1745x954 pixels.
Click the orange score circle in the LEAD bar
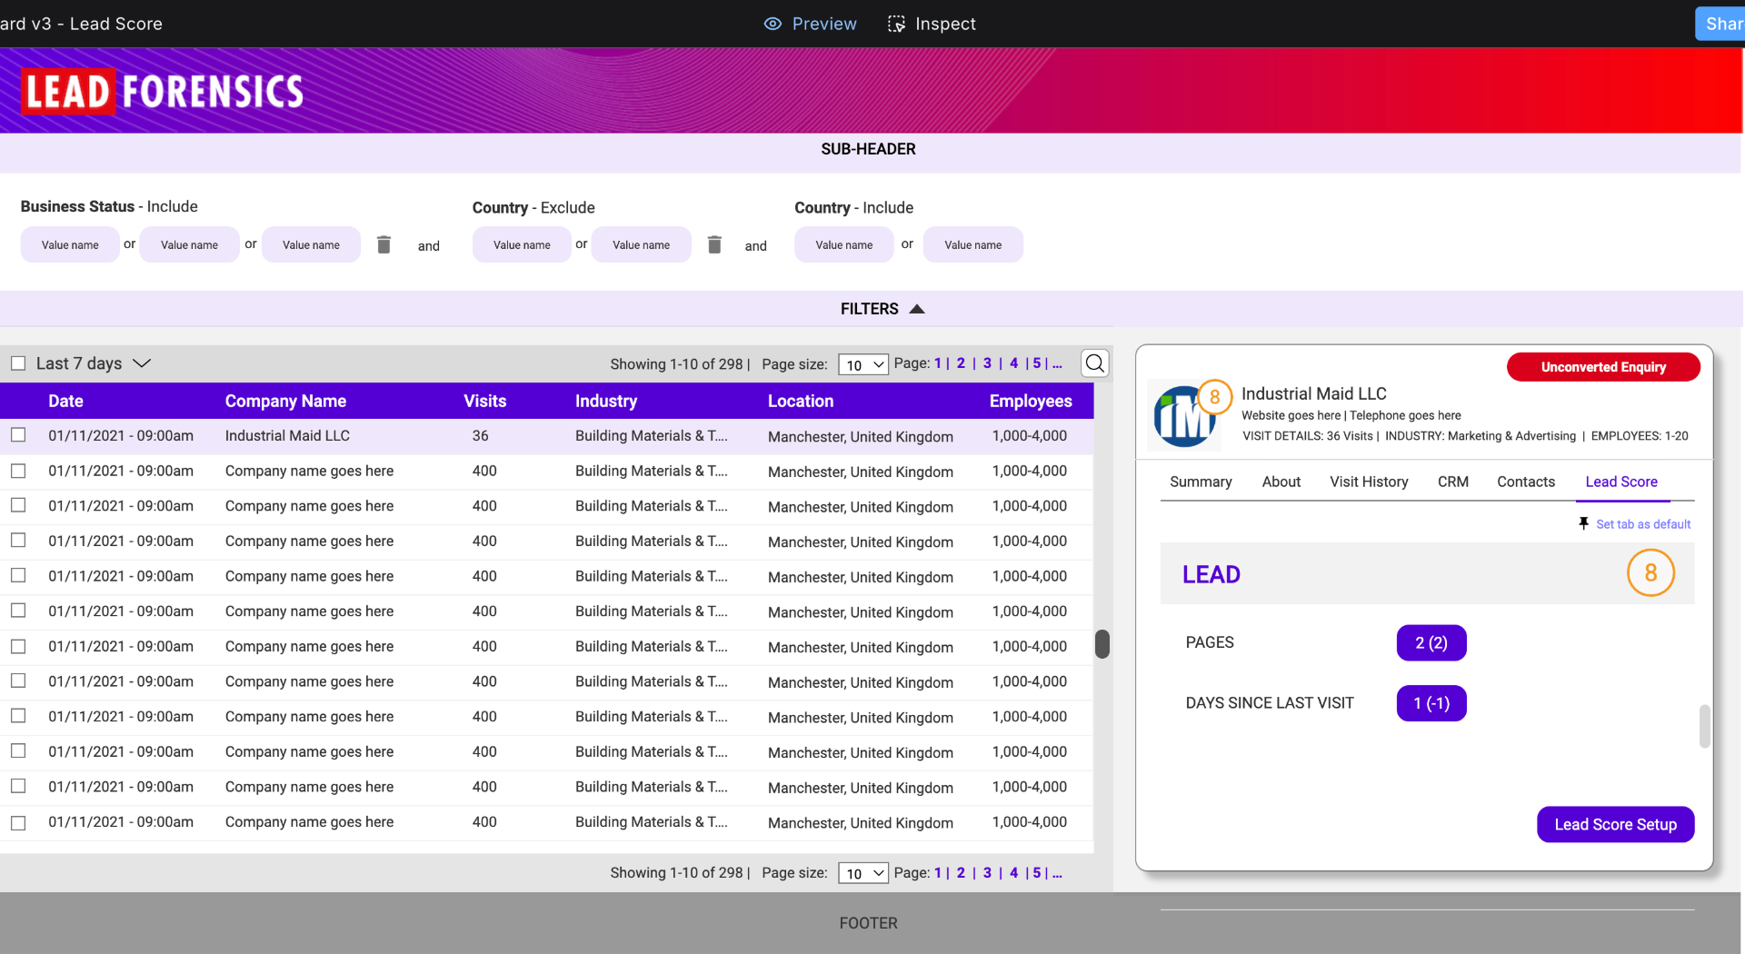(1650, 573)
